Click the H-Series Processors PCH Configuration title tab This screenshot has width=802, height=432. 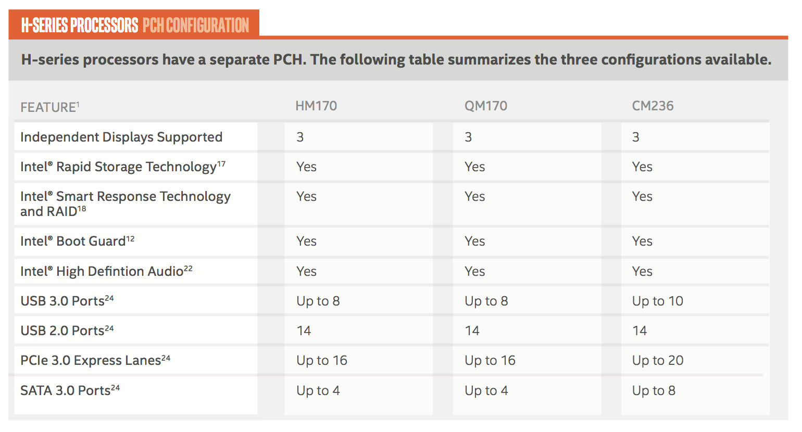(134, 24)
